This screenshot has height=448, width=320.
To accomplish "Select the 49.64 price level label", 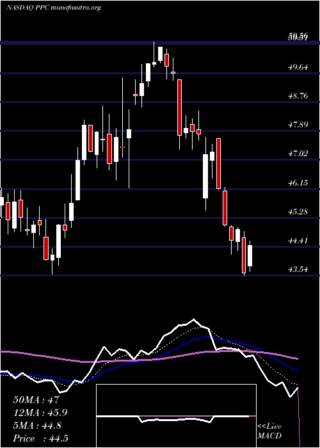I will click(298, 67).
